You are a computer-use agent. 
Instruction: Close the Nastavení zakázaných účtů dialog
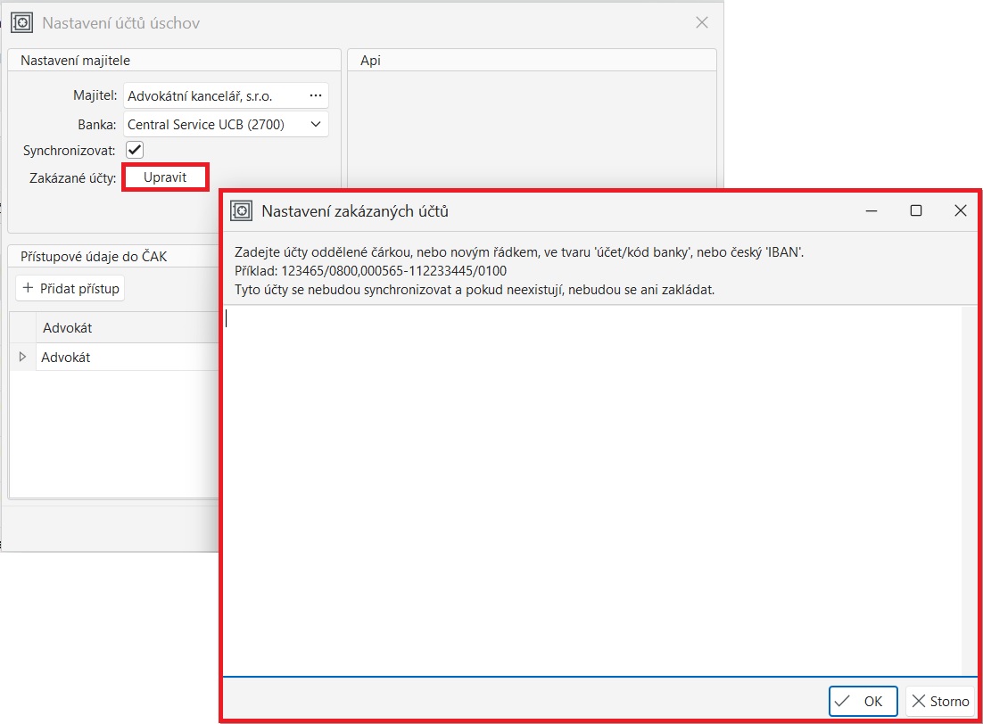point(960,211)
